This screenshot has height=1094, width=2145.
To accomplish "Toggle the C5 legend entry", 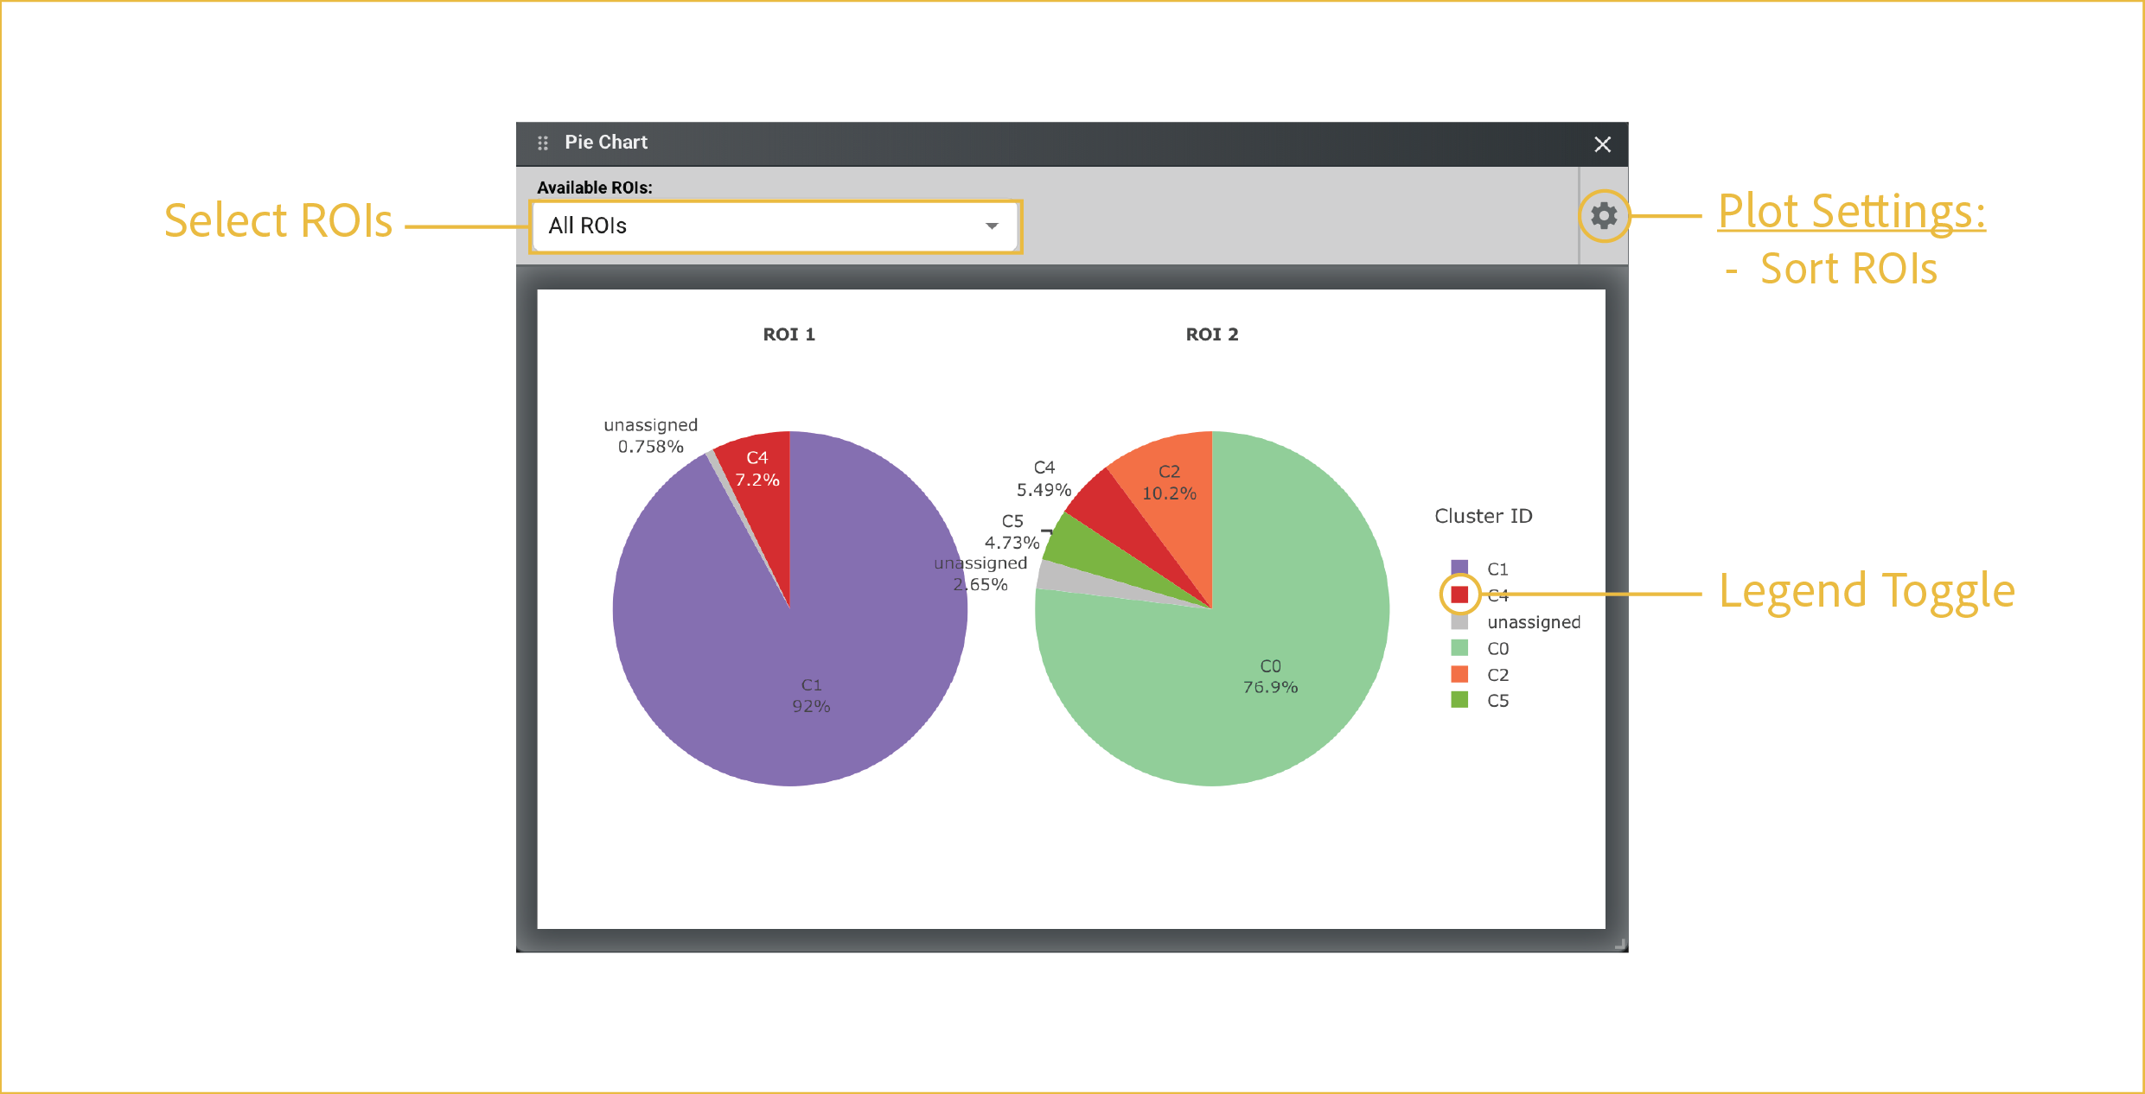I will pyautogui.click(x=1480, y=701).
